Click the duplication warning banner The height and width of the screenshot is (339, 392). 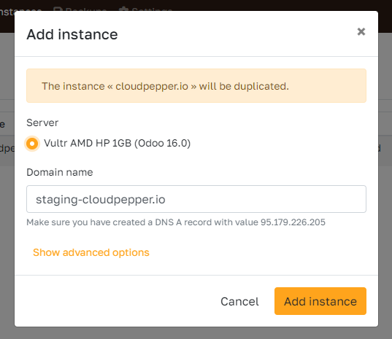click(x=196, y=85)
